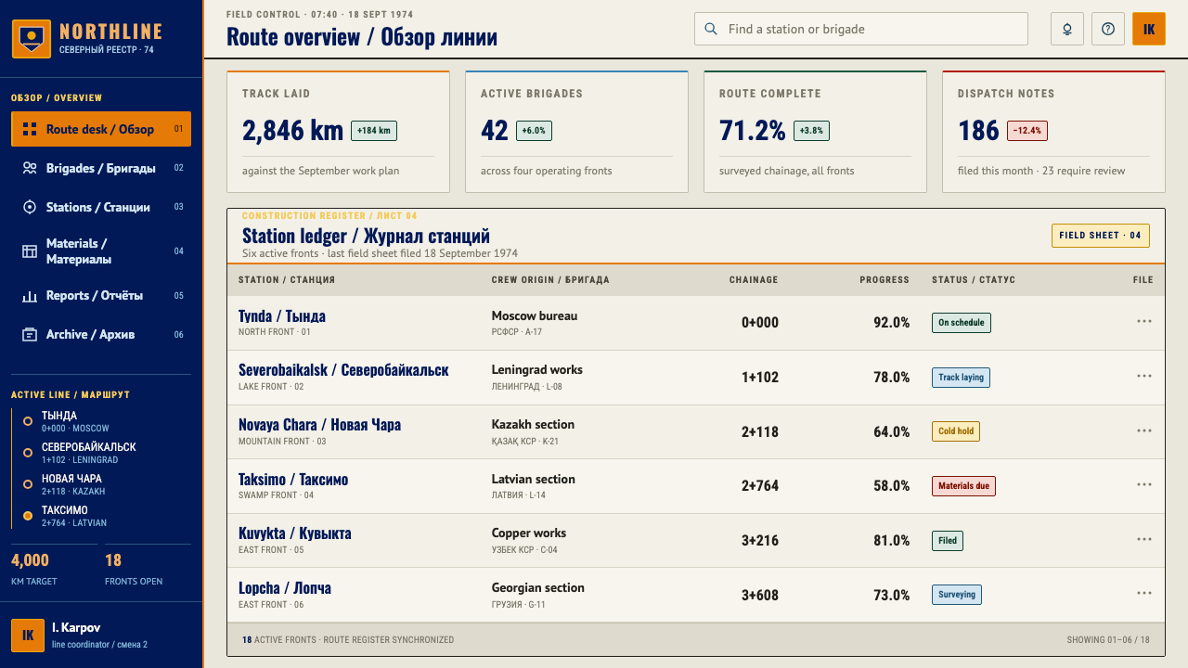The width and height of the screenshot is (1188, 668).
Task: Open file menu for Kuvykta row
Action: pos(1143,540)
